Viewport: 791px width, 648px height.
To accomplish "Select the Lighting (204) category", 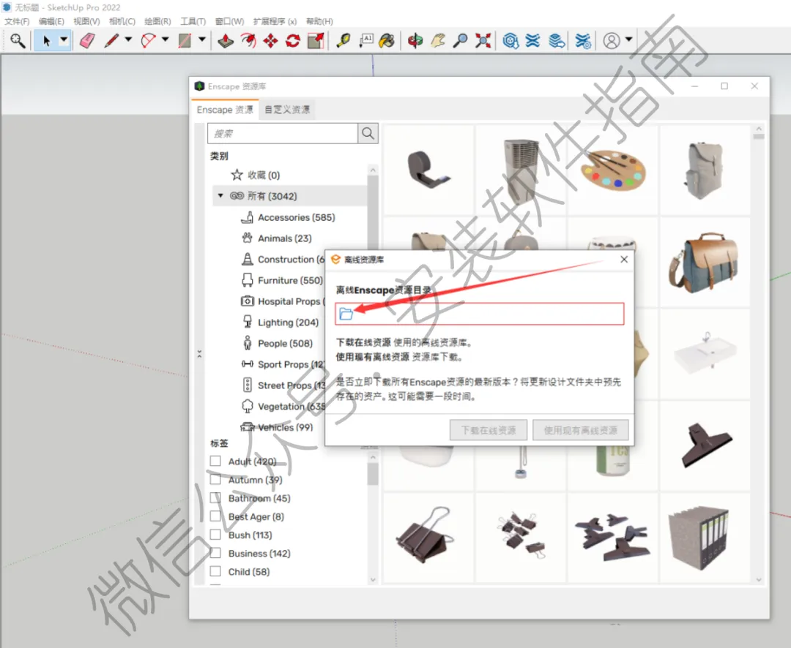I will coord(280,322).
